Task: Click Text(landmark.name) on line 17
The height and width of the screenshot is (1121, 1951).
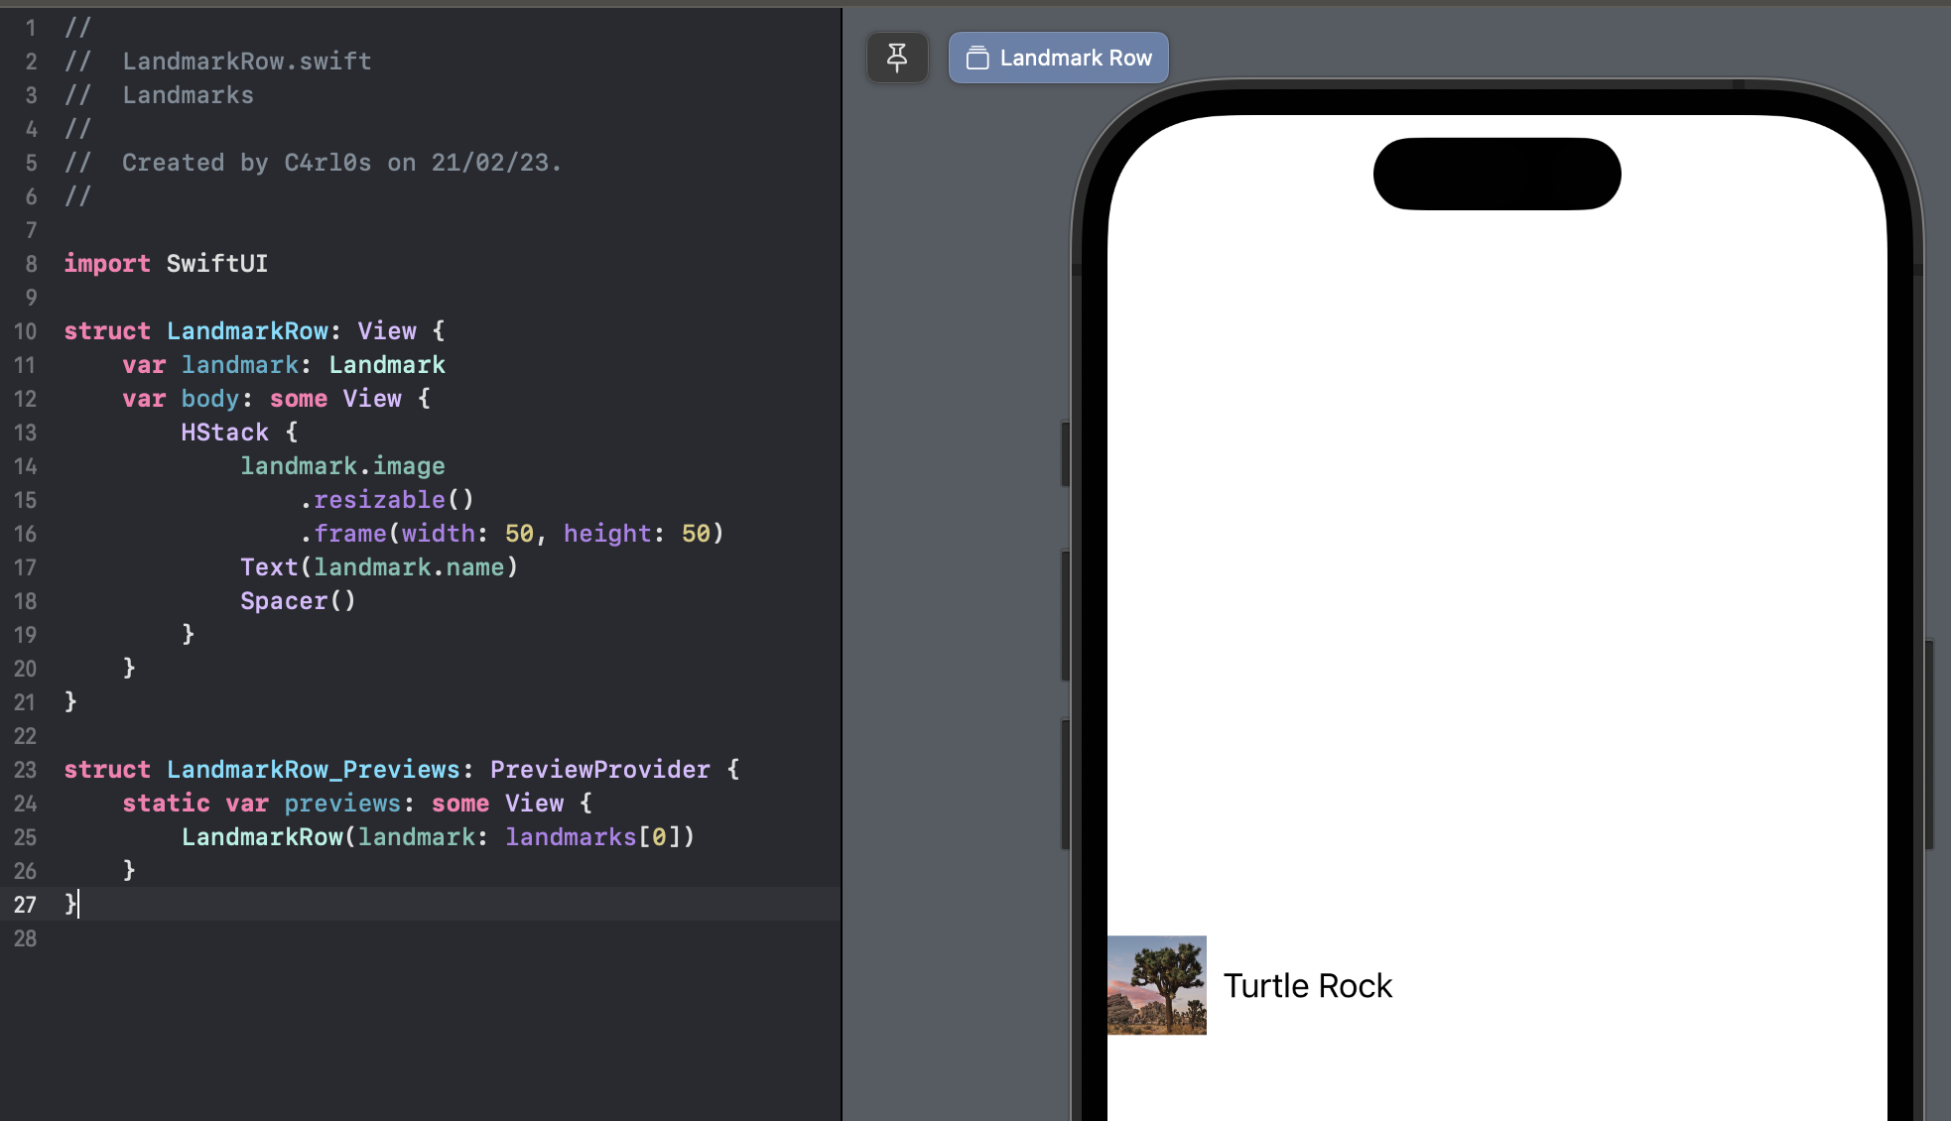Action: (378, 567)
